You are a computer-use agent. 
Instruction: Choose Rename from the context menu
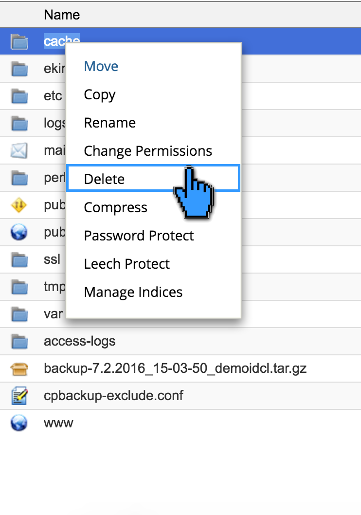[x=109, y=123]
